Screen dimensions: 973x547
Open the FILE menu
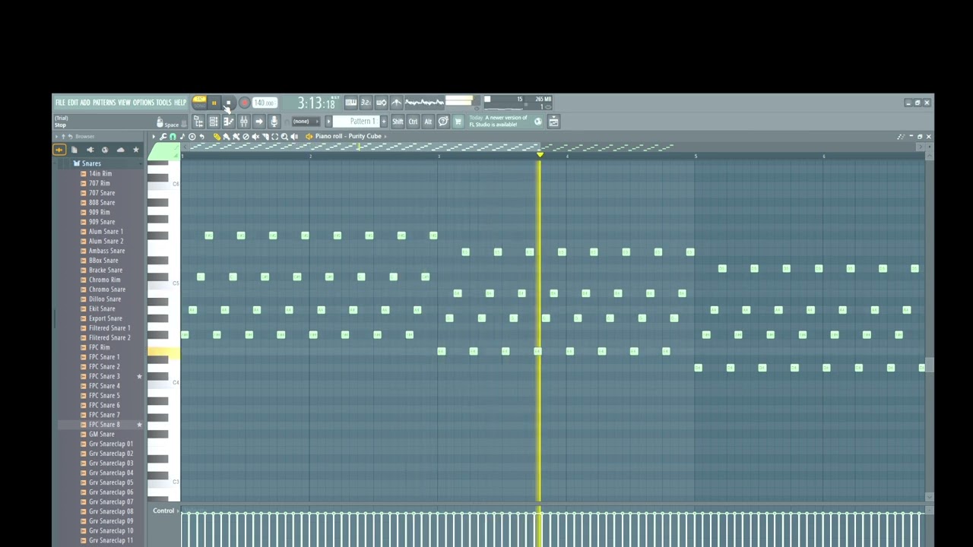click(x=60, y=103)
